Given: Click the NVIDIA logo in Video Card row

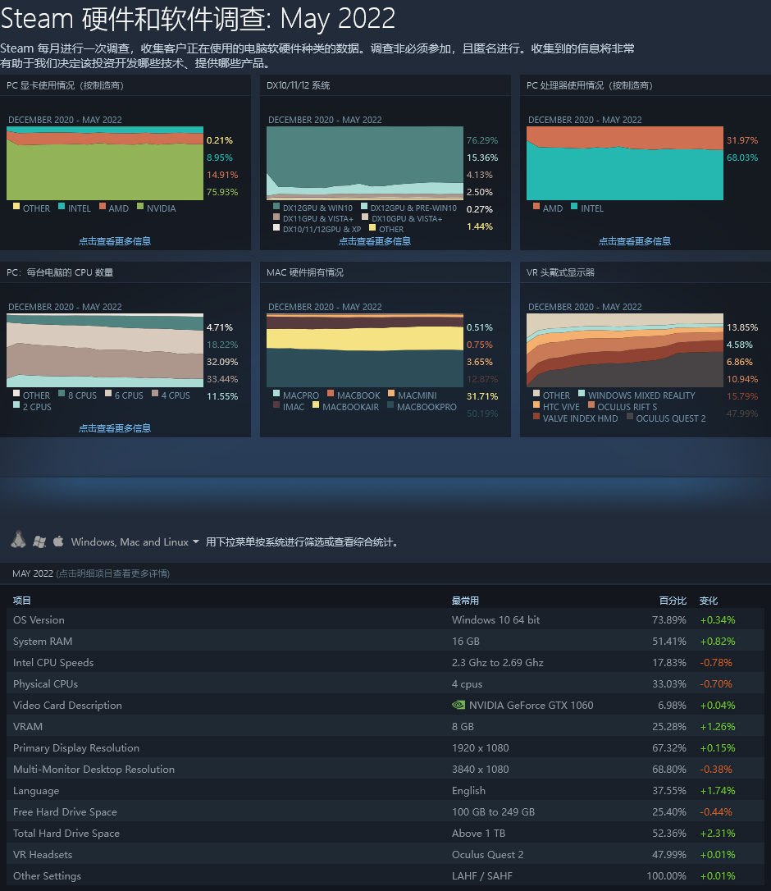Looking at the screenshot, I should tap(458, 705).
